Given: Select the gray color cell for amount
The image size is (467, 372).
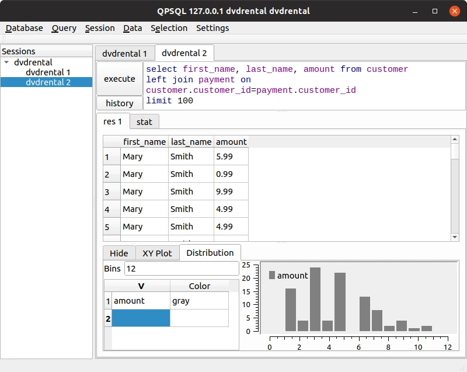Looking at the screenshot, I should coord(199,301).
